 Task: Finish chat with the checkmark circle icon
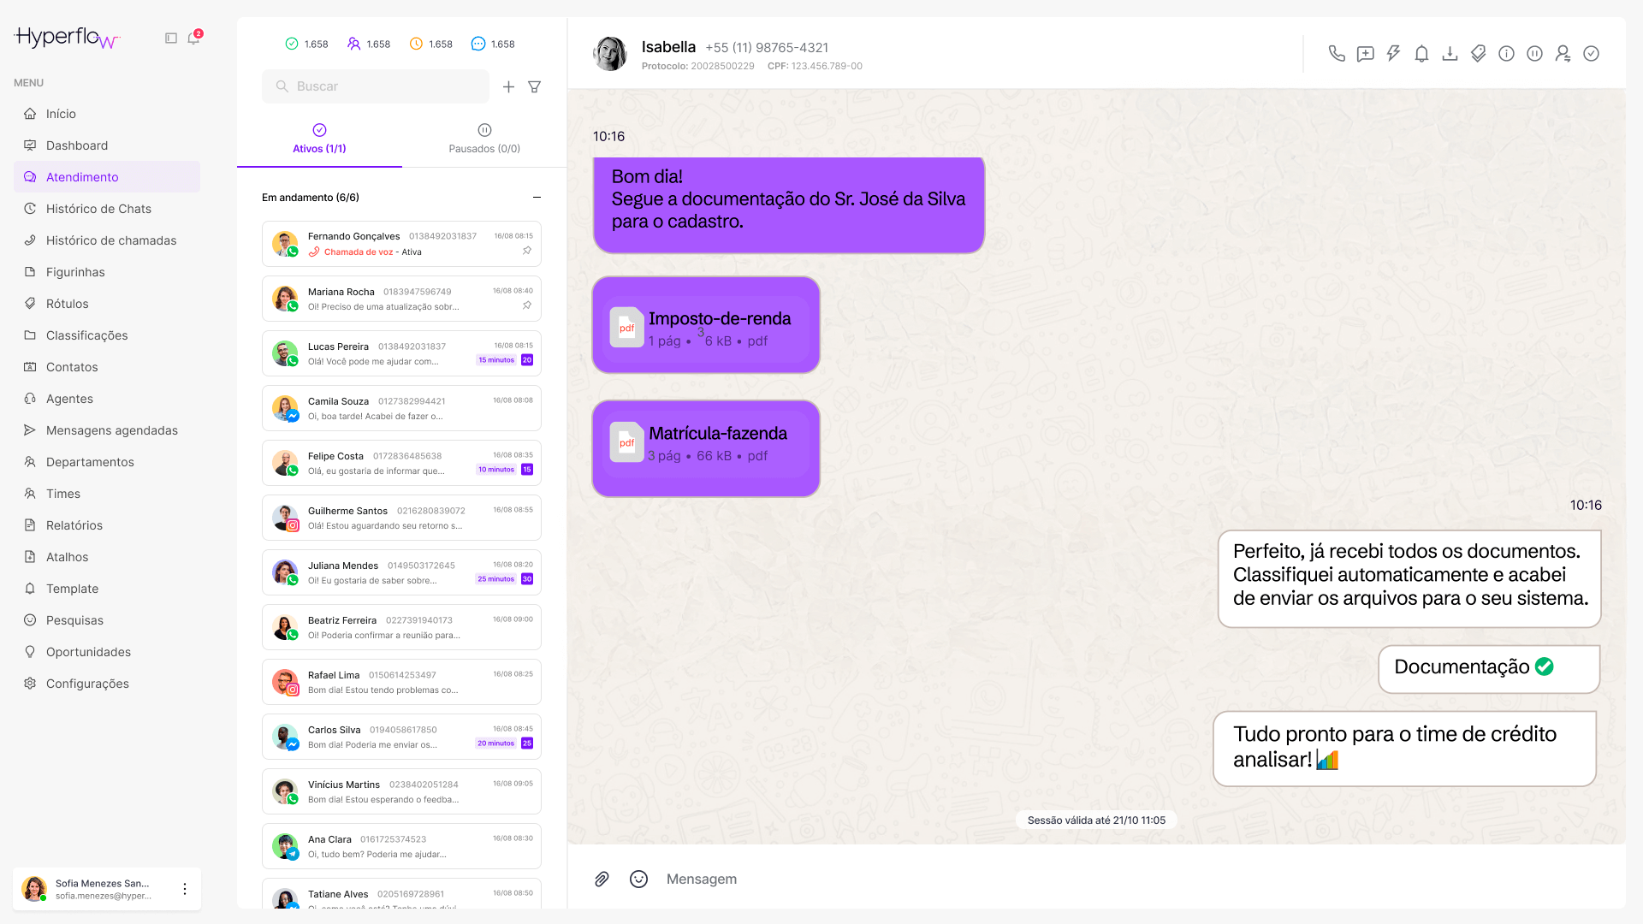pos(1591,54)
